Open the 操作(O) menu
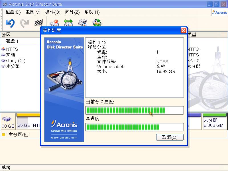 coord(53,12)
